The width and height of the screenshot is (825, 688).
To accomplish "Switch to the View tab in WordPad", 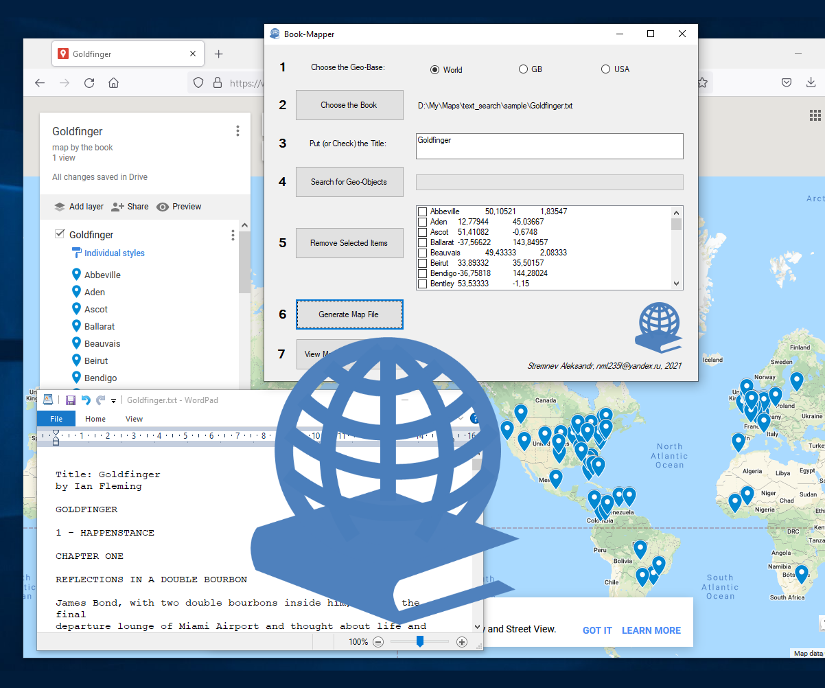I will click(x=134, y=419).
